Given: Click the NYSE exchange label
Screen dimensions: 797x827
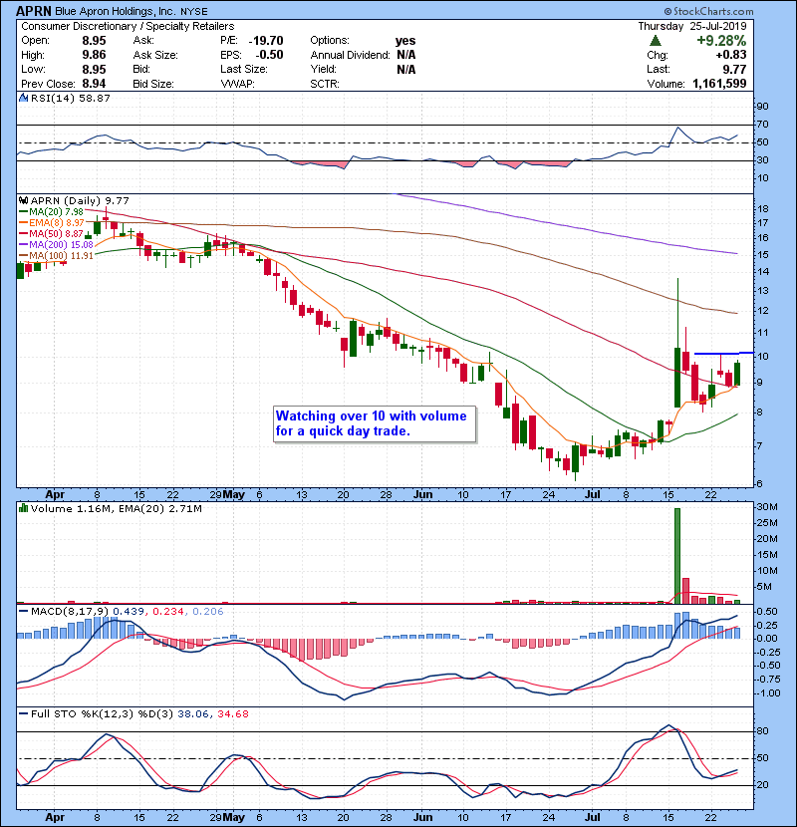Looking at the screenshot, I should pyautogui.click(x=194, y=12).
